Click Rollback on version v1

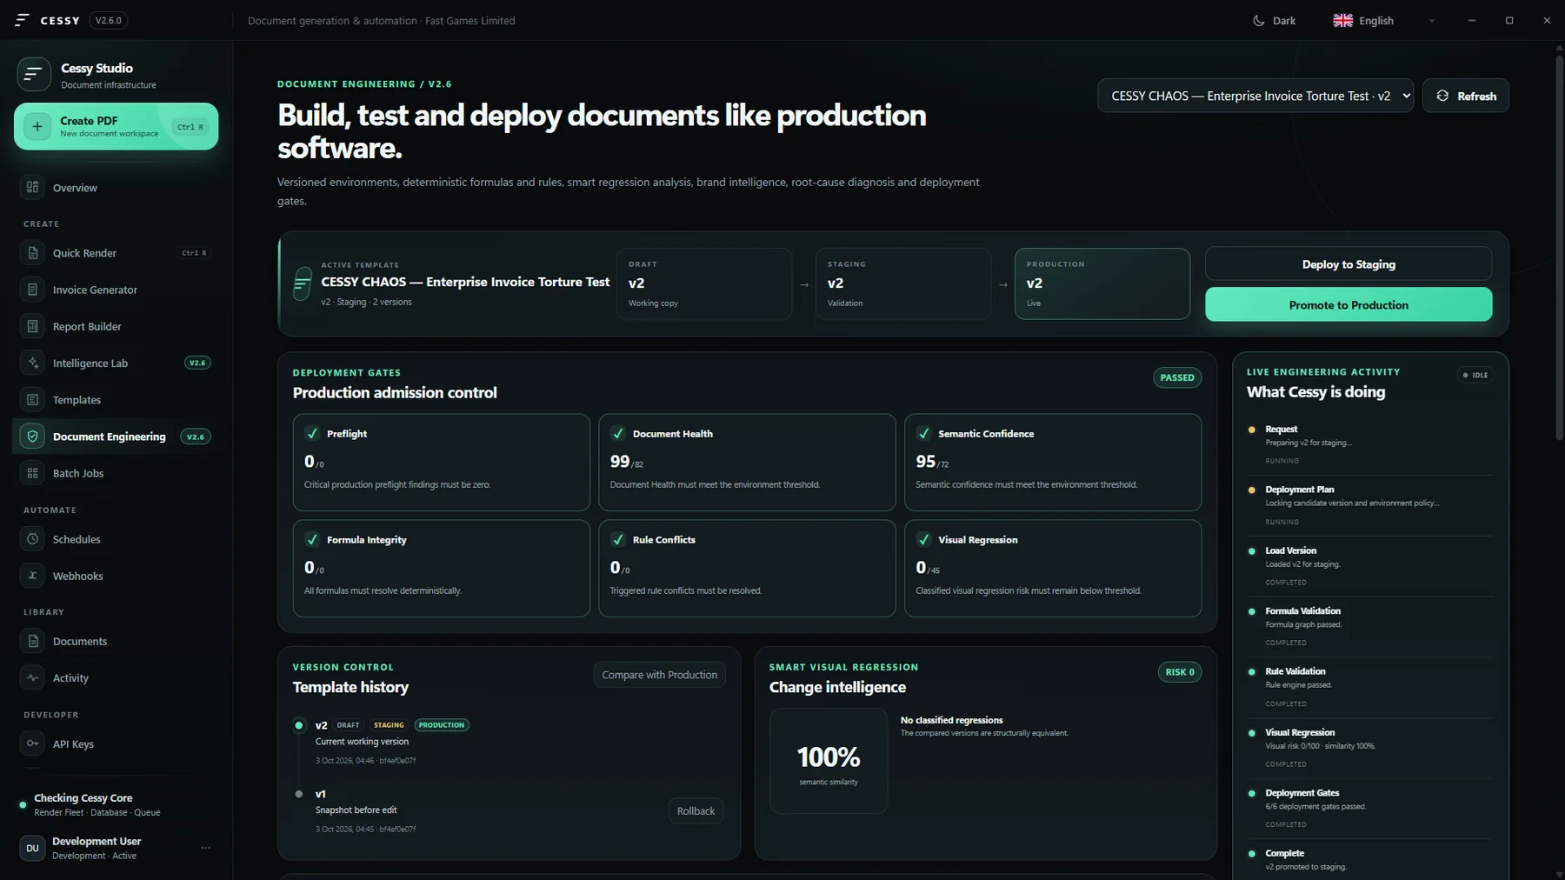pyautogui.click(x=696, y=811)
